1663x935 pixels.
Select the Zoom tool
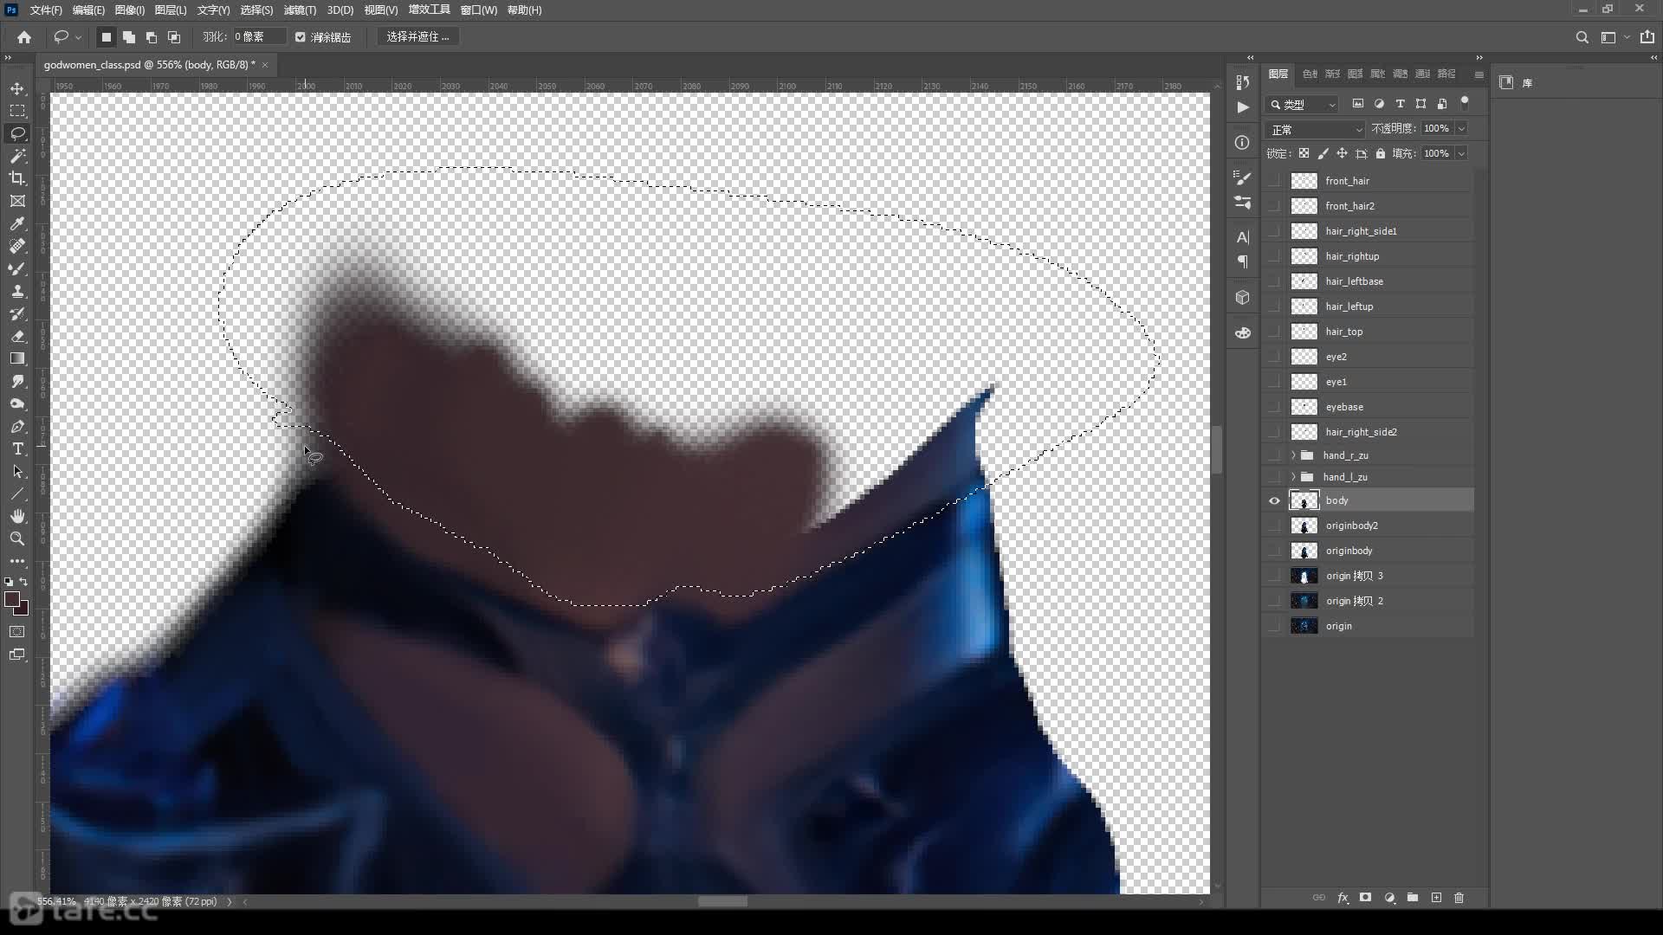tap(17, 538)
